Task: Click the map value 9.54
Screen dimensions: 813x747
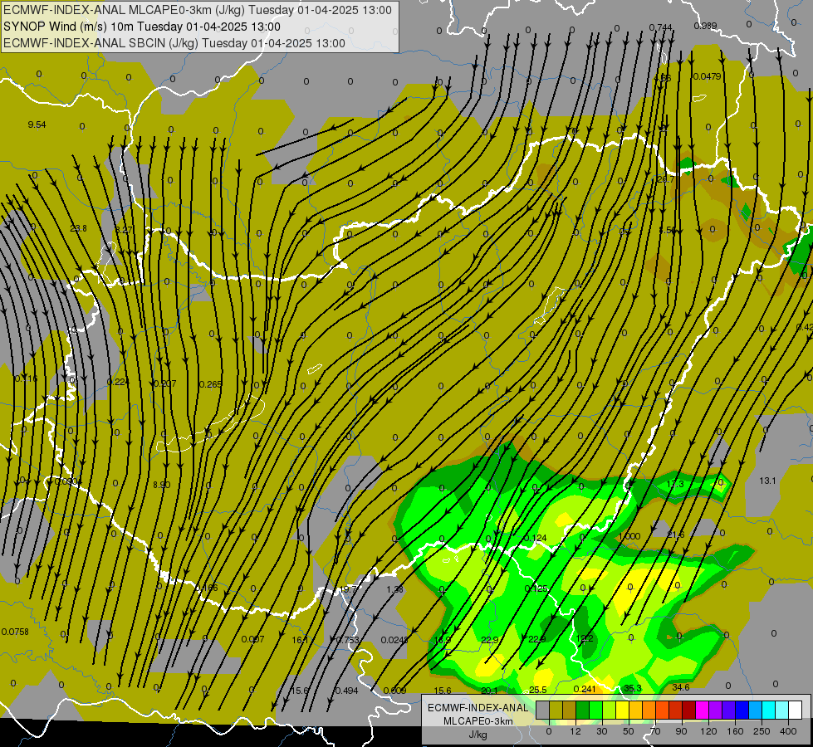Action: (x=37, y=124)
